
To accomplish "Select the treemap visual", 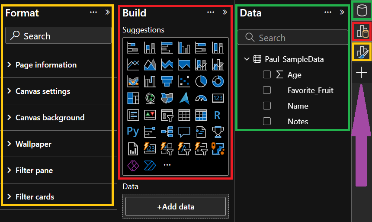I will pos(133,98).
